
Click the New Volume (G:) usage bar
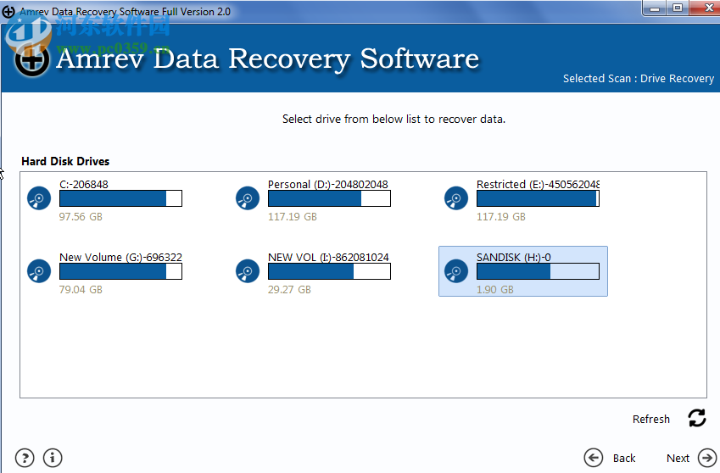point(120,271)
